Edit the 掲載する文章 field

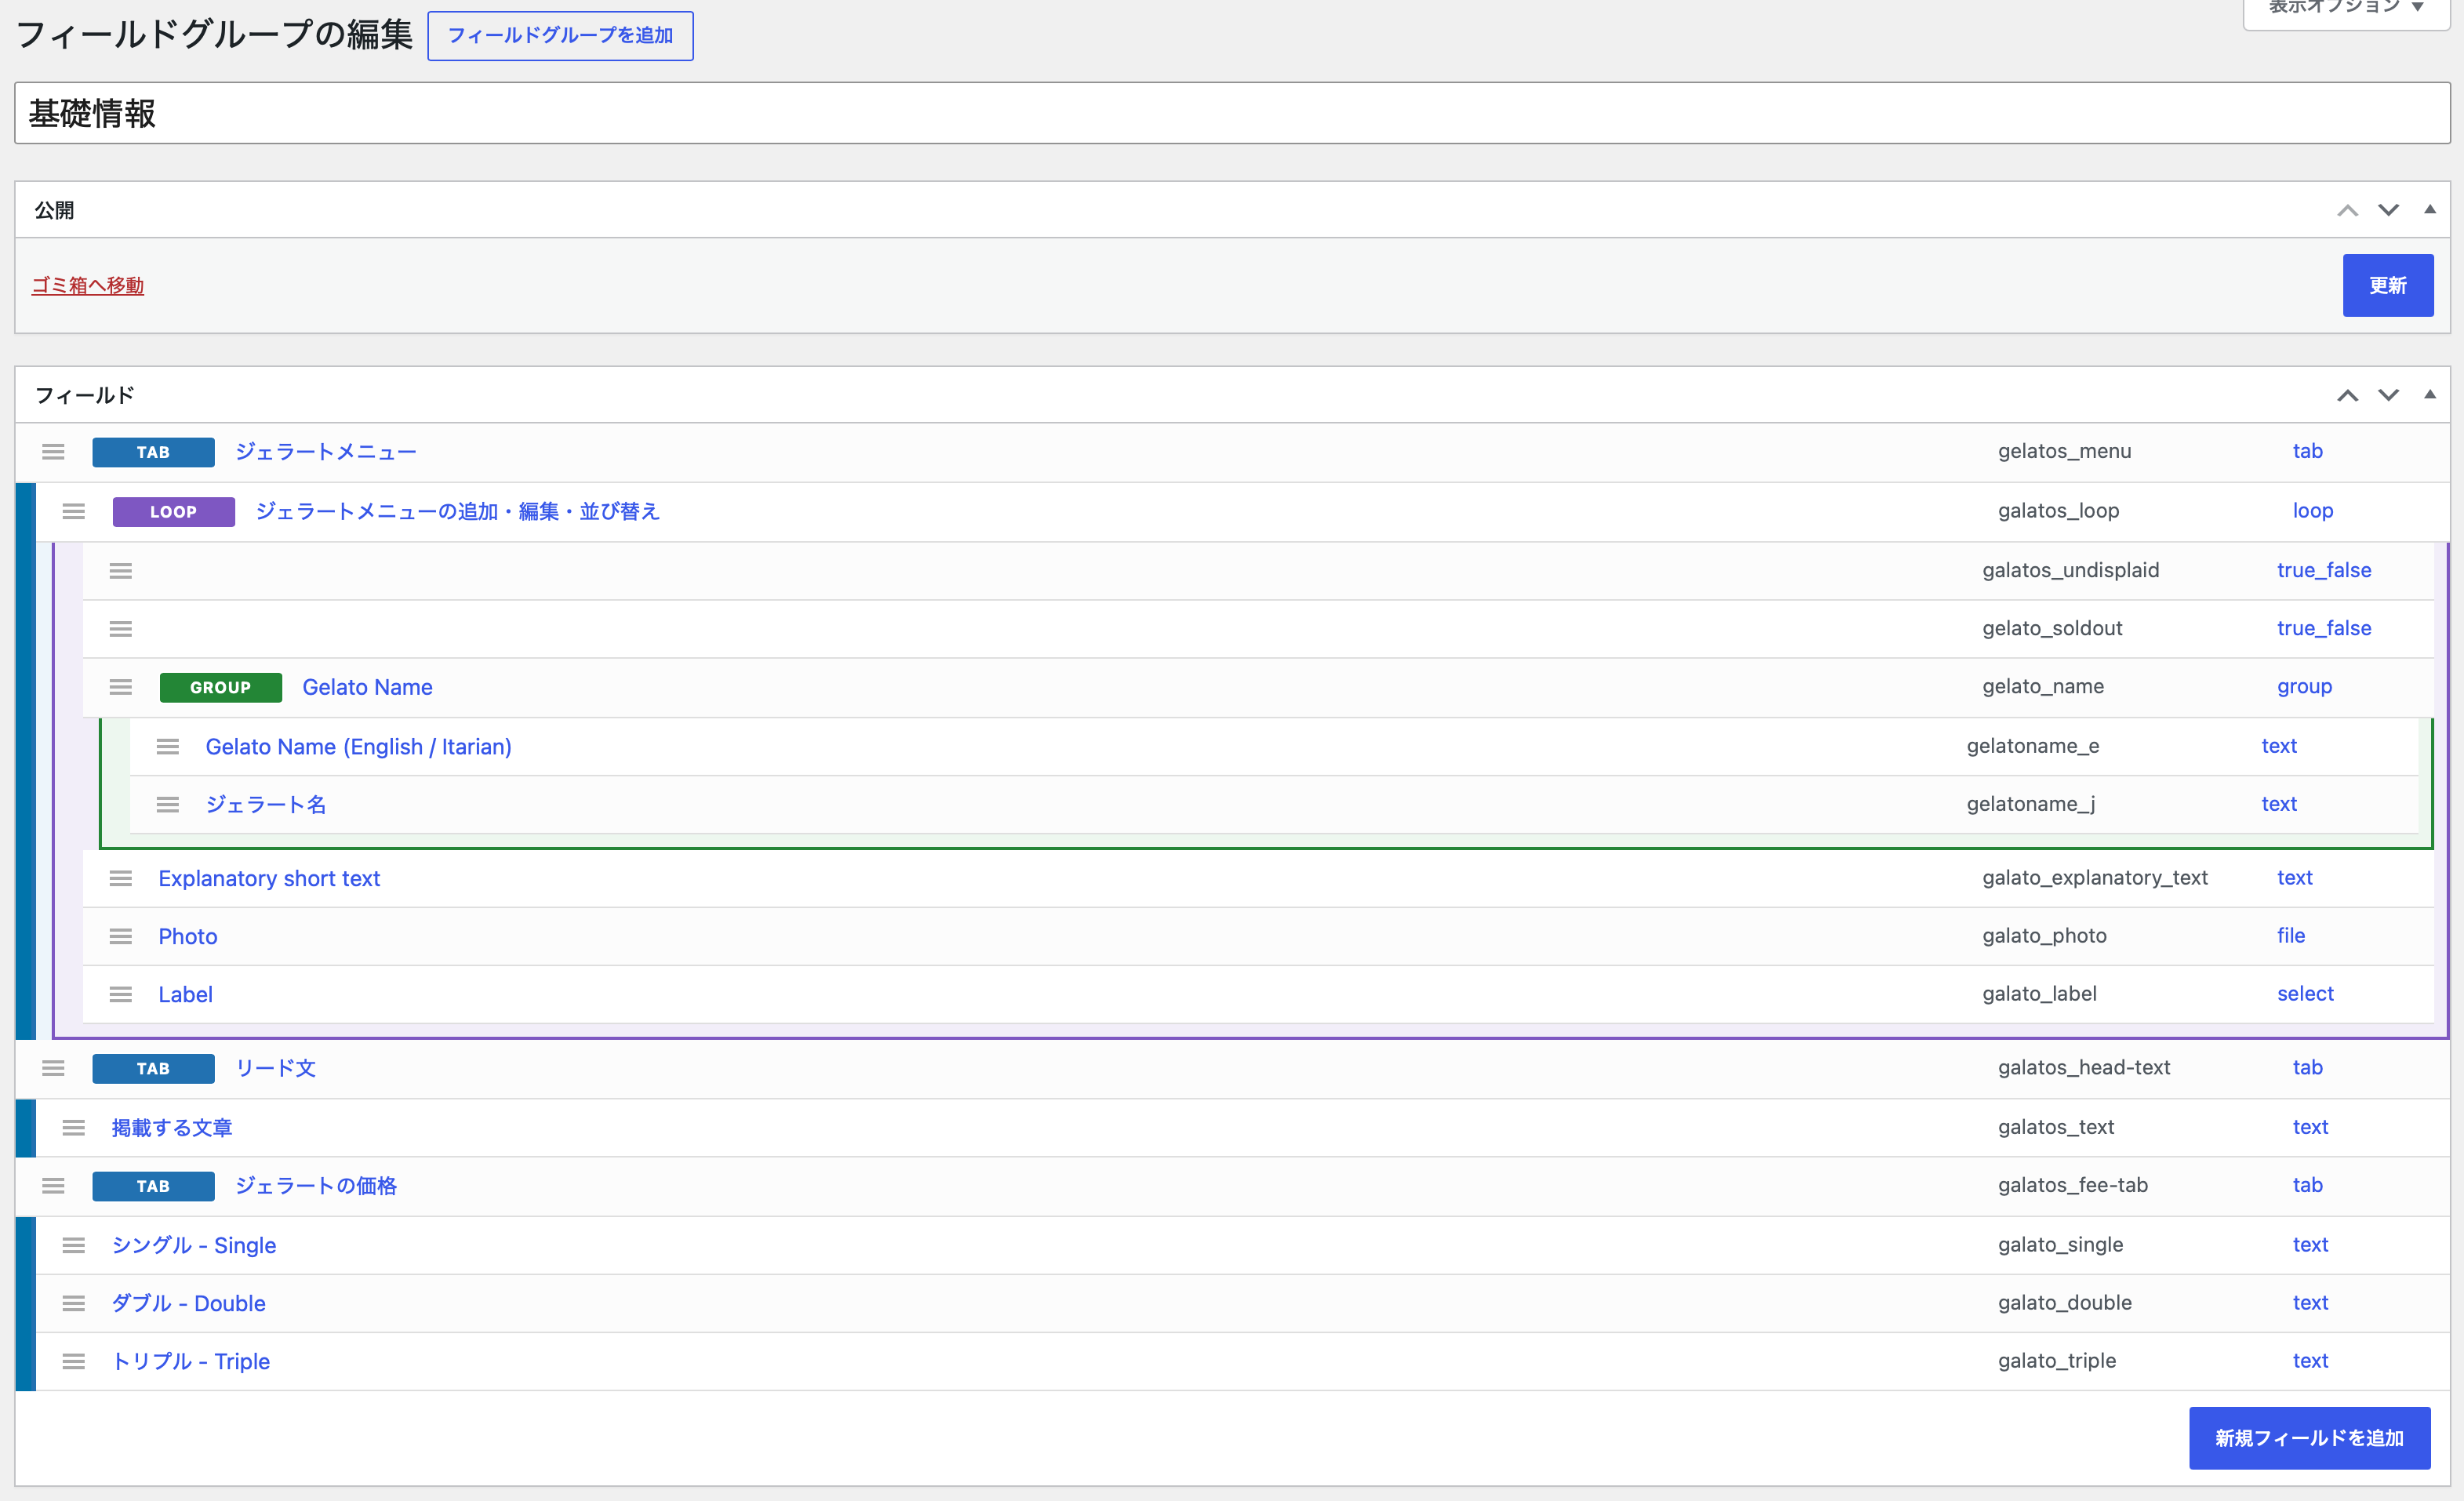(172, 1128)
